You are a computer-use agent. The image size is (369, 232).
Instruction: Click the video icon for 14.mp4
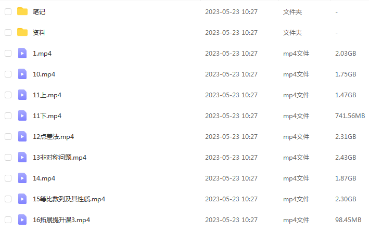click(x=22, y=178)
